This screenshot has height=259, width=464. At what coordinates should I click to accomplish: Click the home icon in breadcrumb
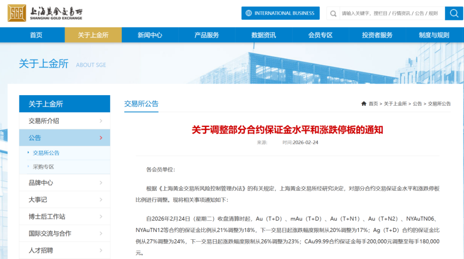coord(364,104)
